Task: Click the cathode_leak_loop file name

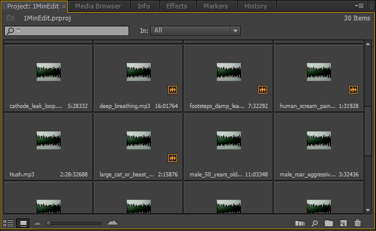Action: [35, 106]
